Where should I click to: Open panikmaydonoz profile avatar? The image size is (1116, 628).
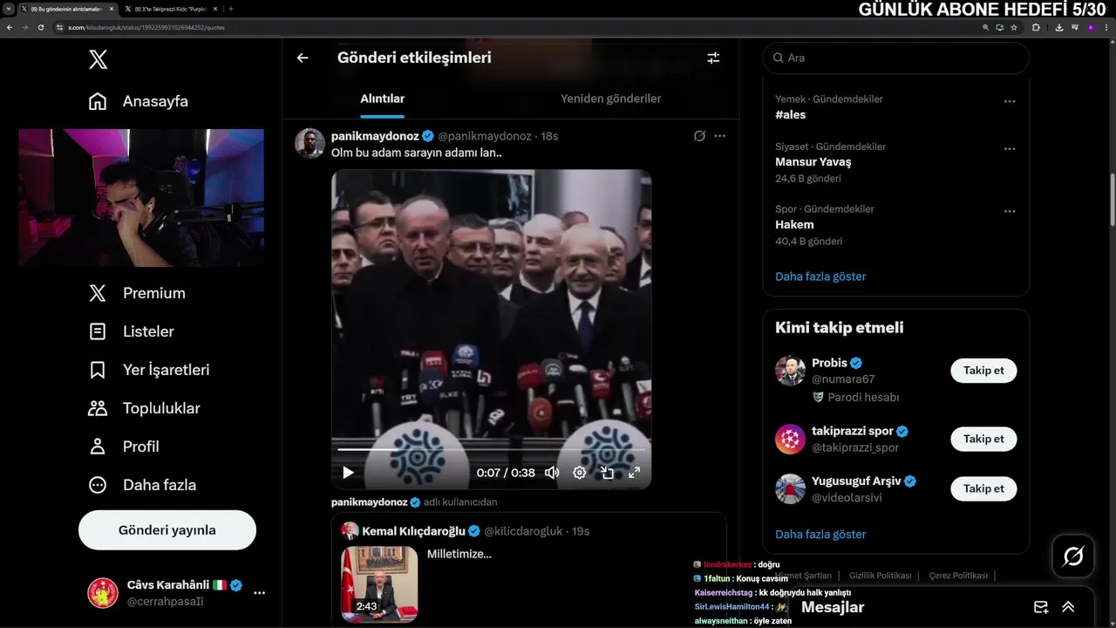(310, 143)
